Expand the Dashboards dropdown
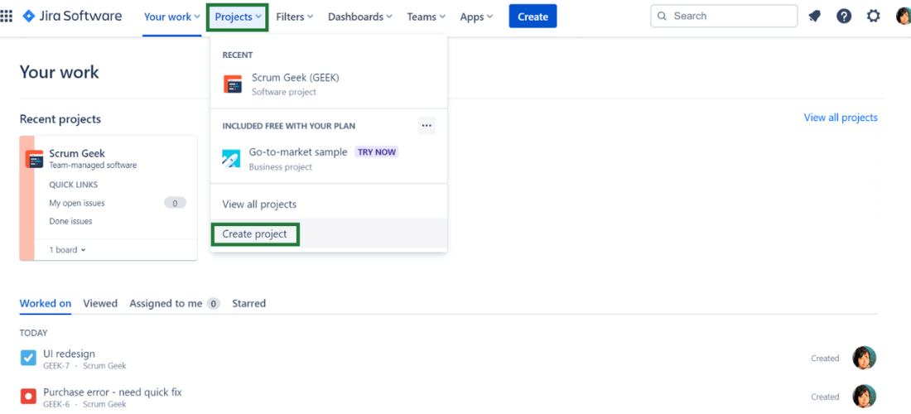Screen dimensions: 911x414 tap(361, 17)
